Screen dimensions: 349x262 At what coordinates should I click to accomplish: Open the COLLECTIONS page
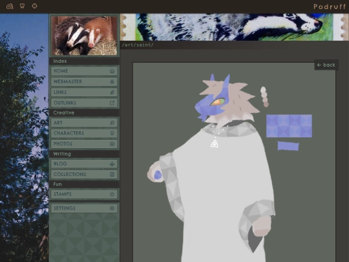point(84,175)
